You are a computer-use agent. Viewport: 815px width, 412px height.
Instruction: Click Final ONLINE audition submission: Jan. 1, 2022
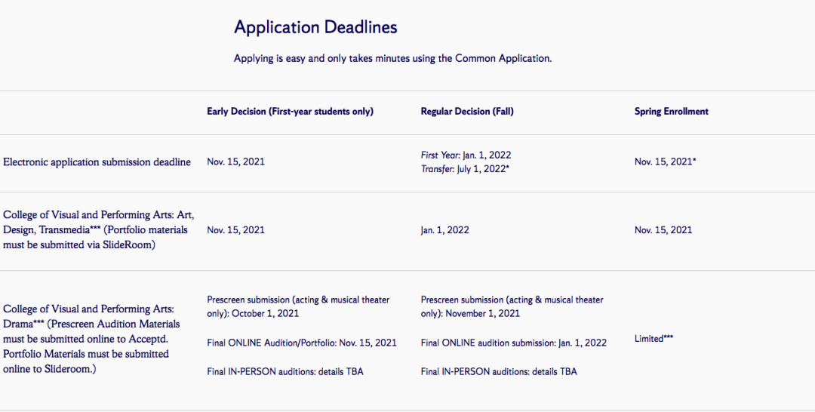coord(513,343)
